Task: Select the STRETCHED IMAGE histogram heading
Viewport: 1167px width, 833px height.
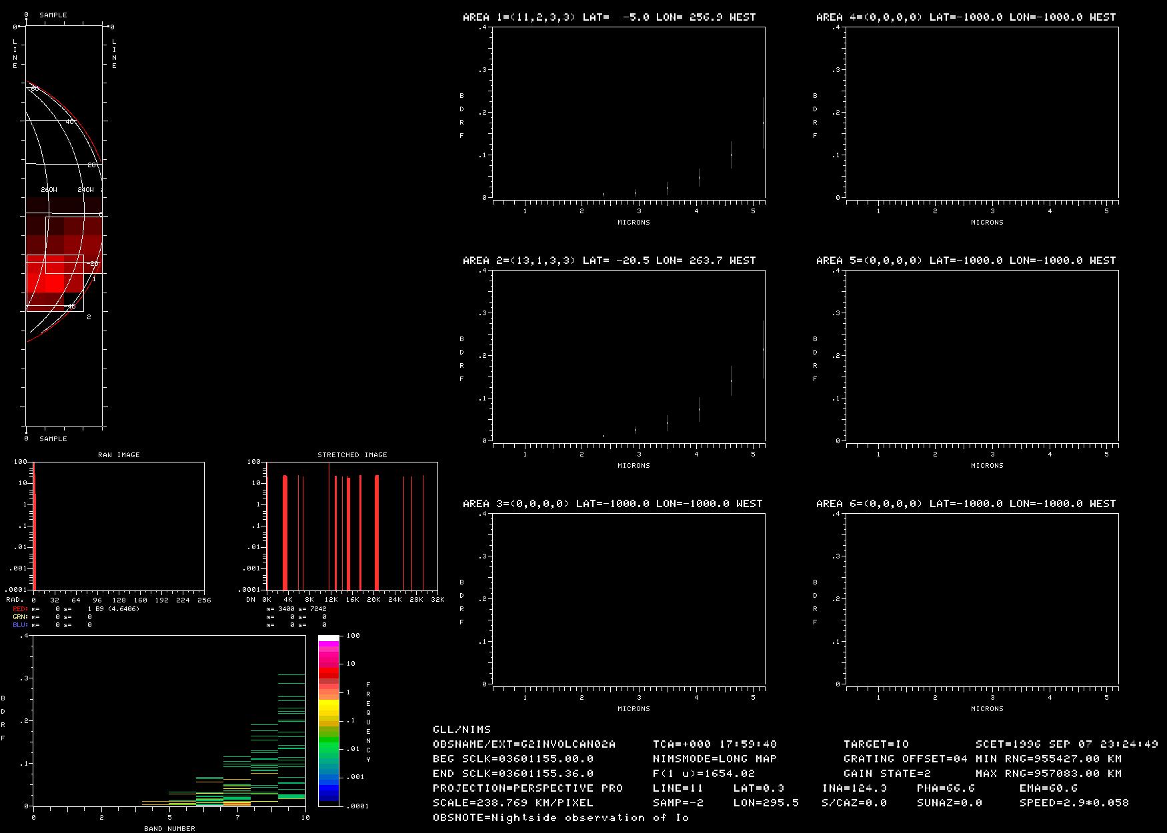Action: (352, 455)
